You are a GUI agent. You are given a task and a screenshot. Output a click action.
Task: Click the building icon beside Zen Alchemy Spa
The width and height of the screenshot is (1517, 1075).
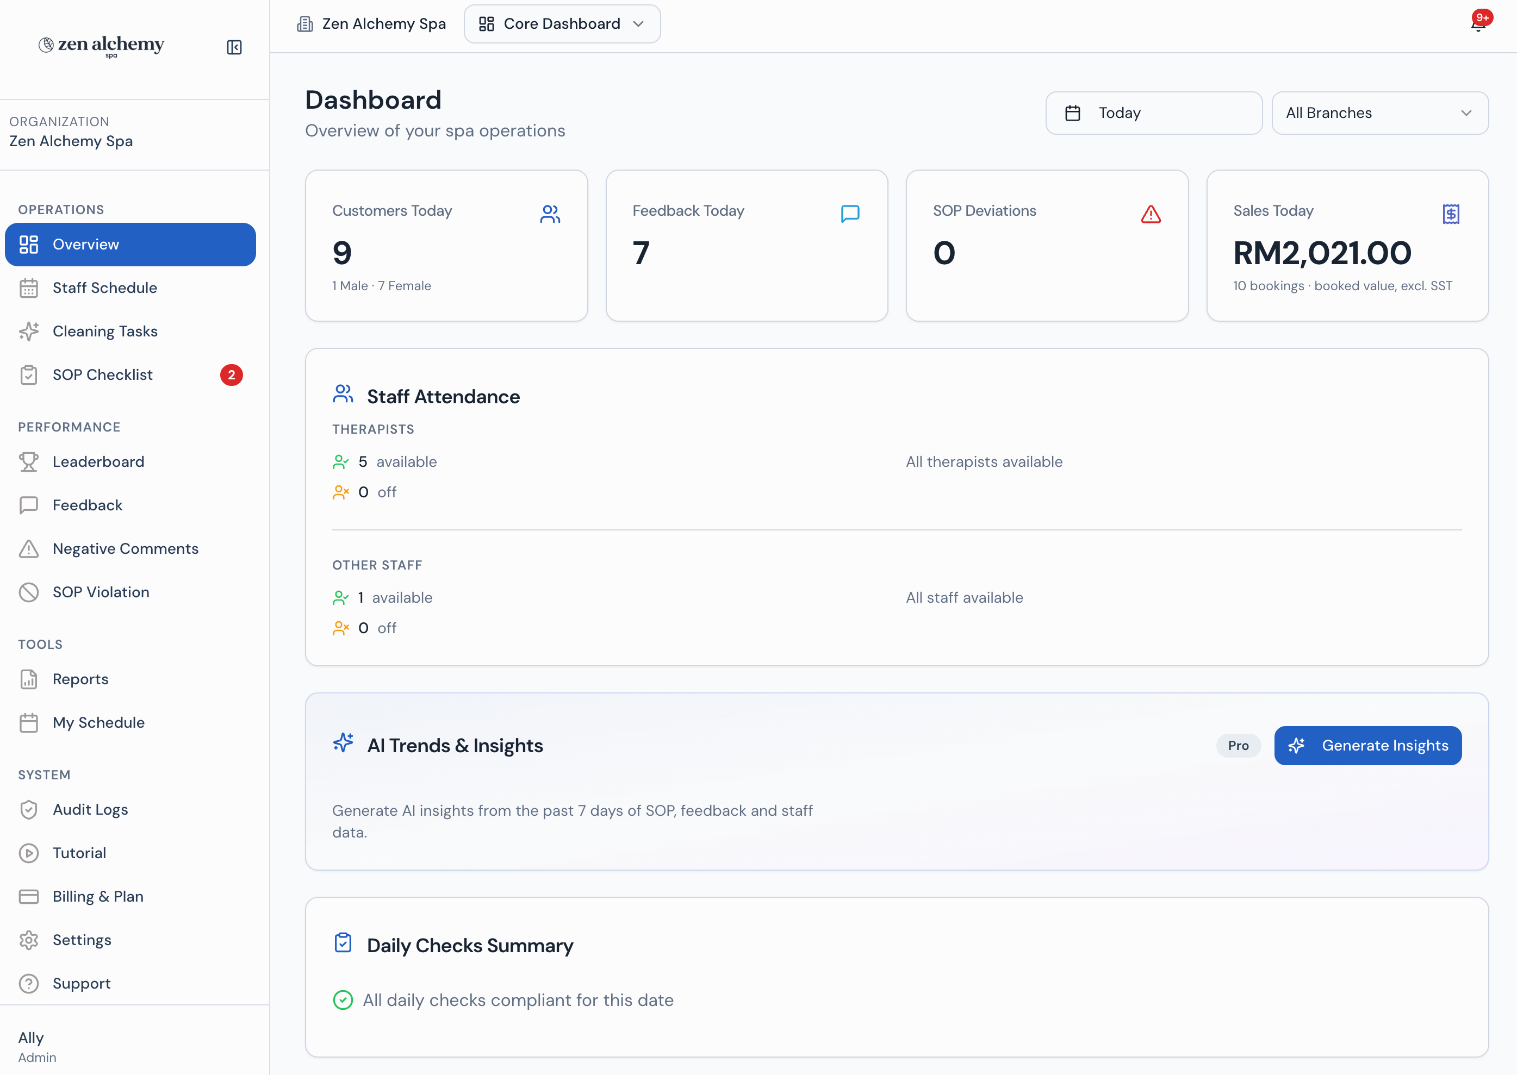(x=304, y=24)
